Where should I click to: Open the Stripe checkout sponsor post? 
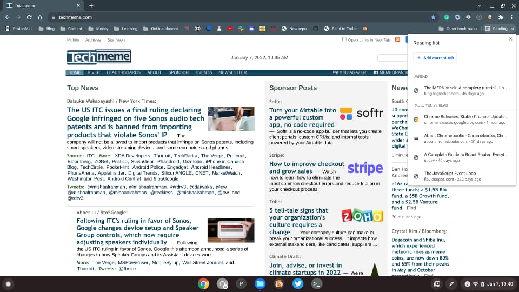coord(307,168)
